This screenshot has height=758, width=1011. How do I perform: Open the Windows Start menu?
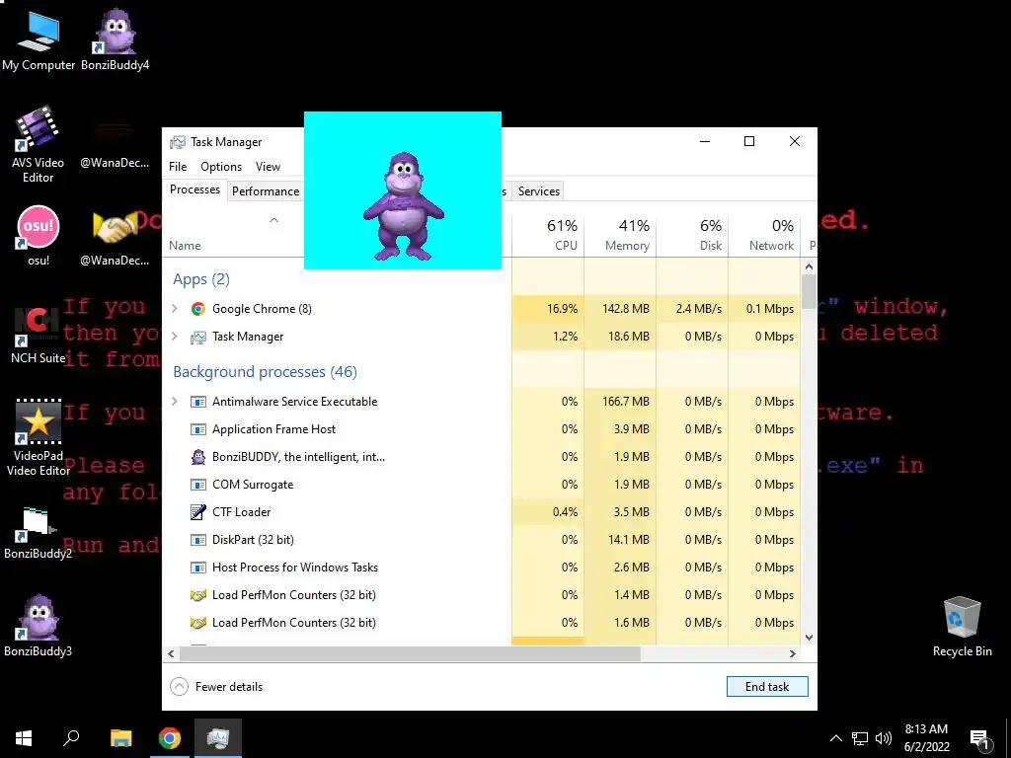click(24, 738)
